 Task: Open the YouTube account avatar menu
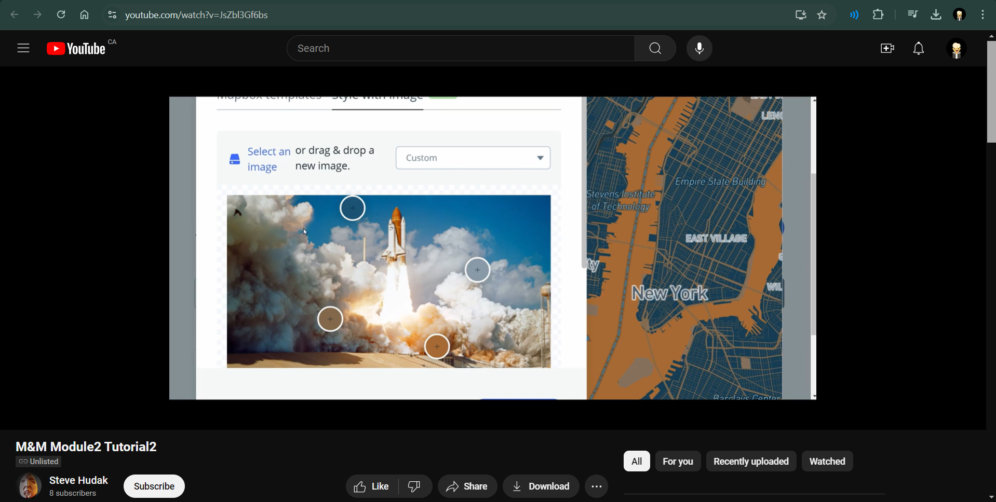[x=956, y=49]
